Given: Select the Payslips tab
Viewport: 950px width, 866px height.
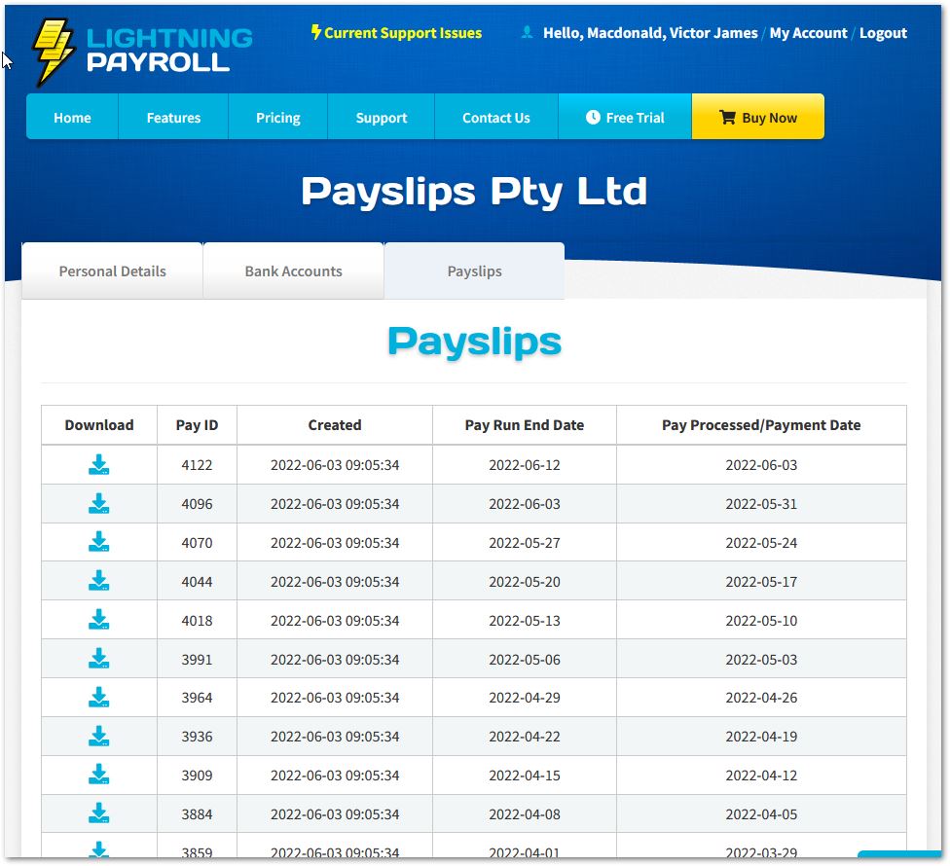Looking at the screenshot, I should [474, 271].
